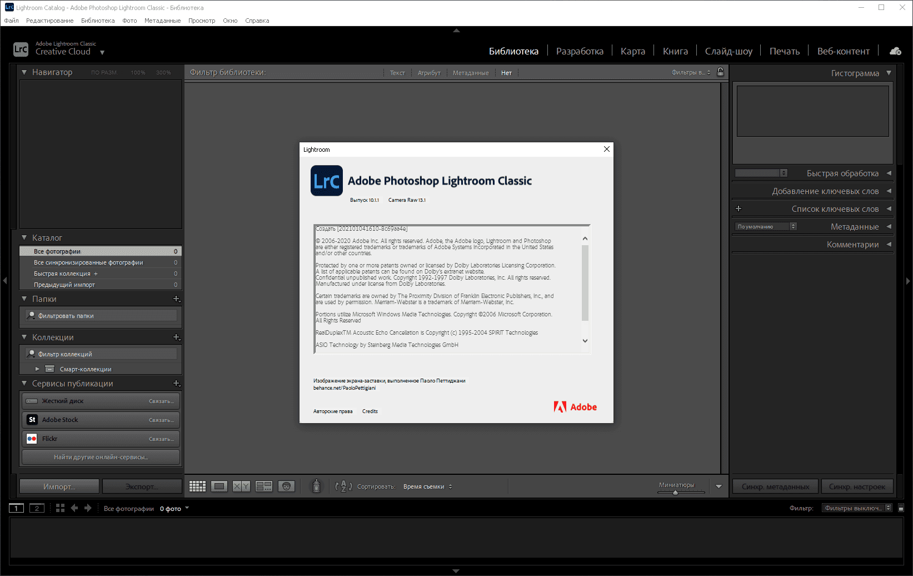
Task: Click the hard drive publish icon
Action: tap(32, 401)
